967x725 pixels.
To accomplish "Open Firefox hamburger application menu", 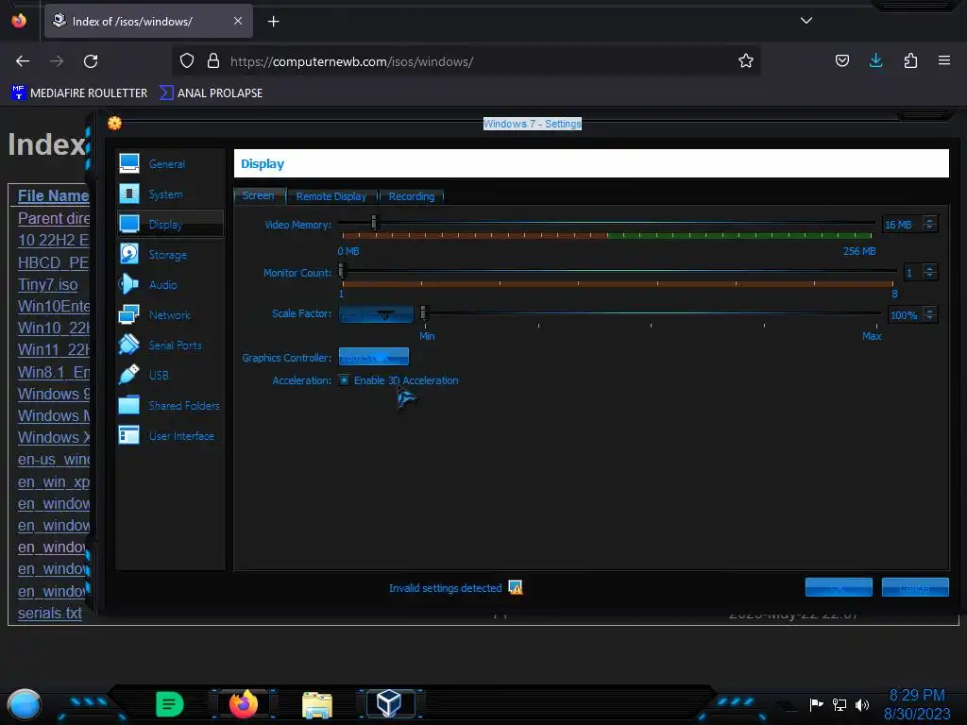I will click(944, 60).
